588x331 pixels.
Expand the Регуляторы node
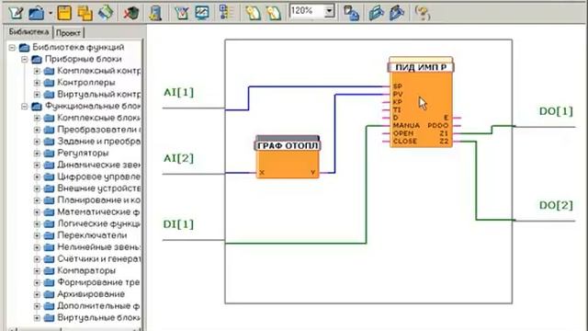coord(37,154)
